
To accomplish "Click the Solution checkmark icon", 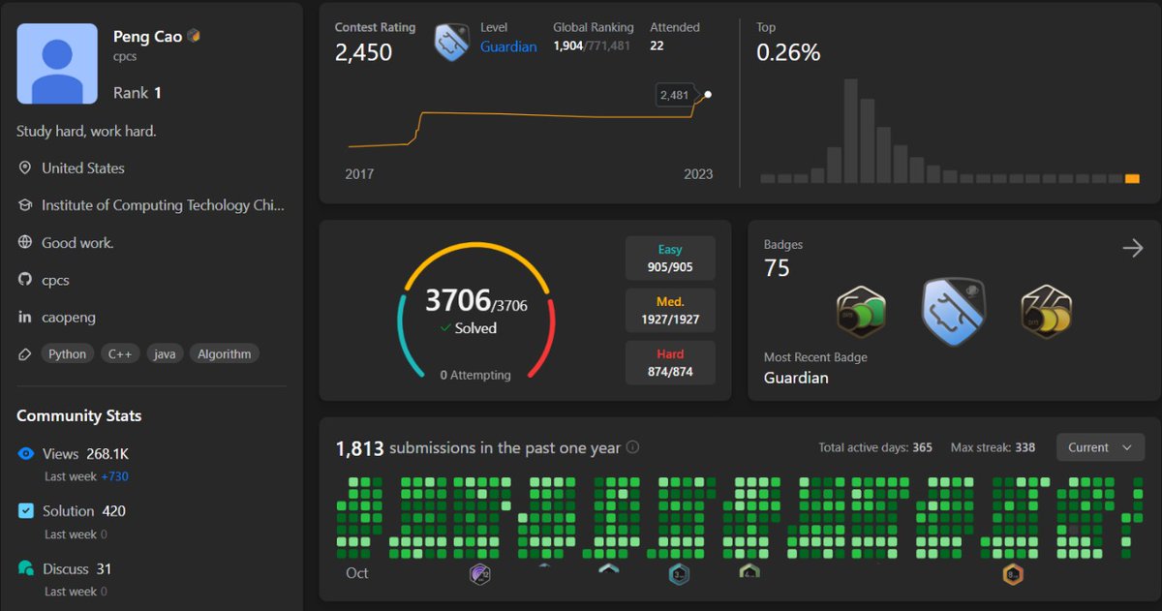I will click(26, 510).
